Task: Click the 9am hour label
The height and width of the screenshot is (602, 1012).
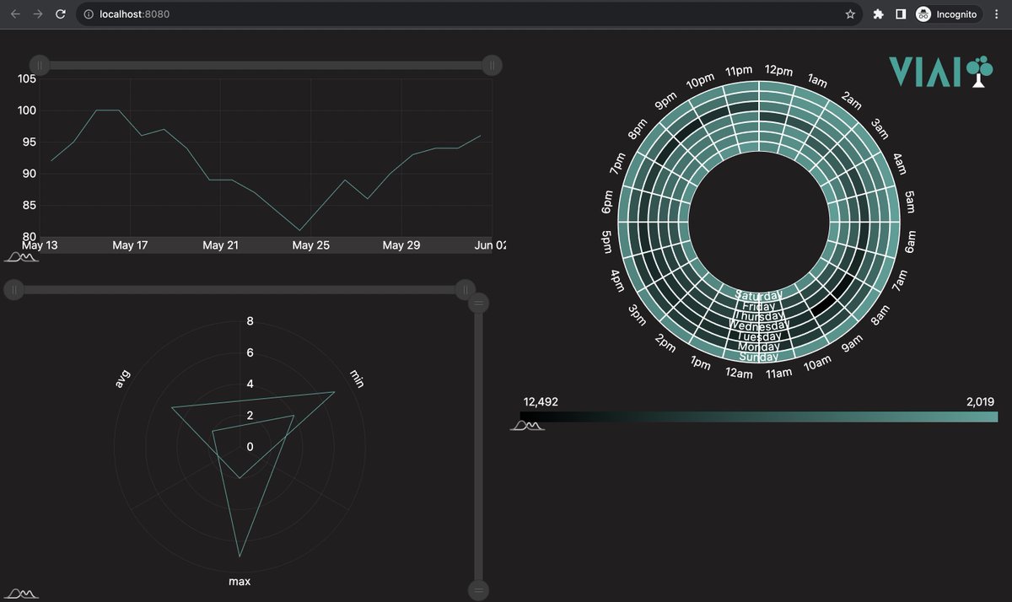Action: [x=852, y=343]
